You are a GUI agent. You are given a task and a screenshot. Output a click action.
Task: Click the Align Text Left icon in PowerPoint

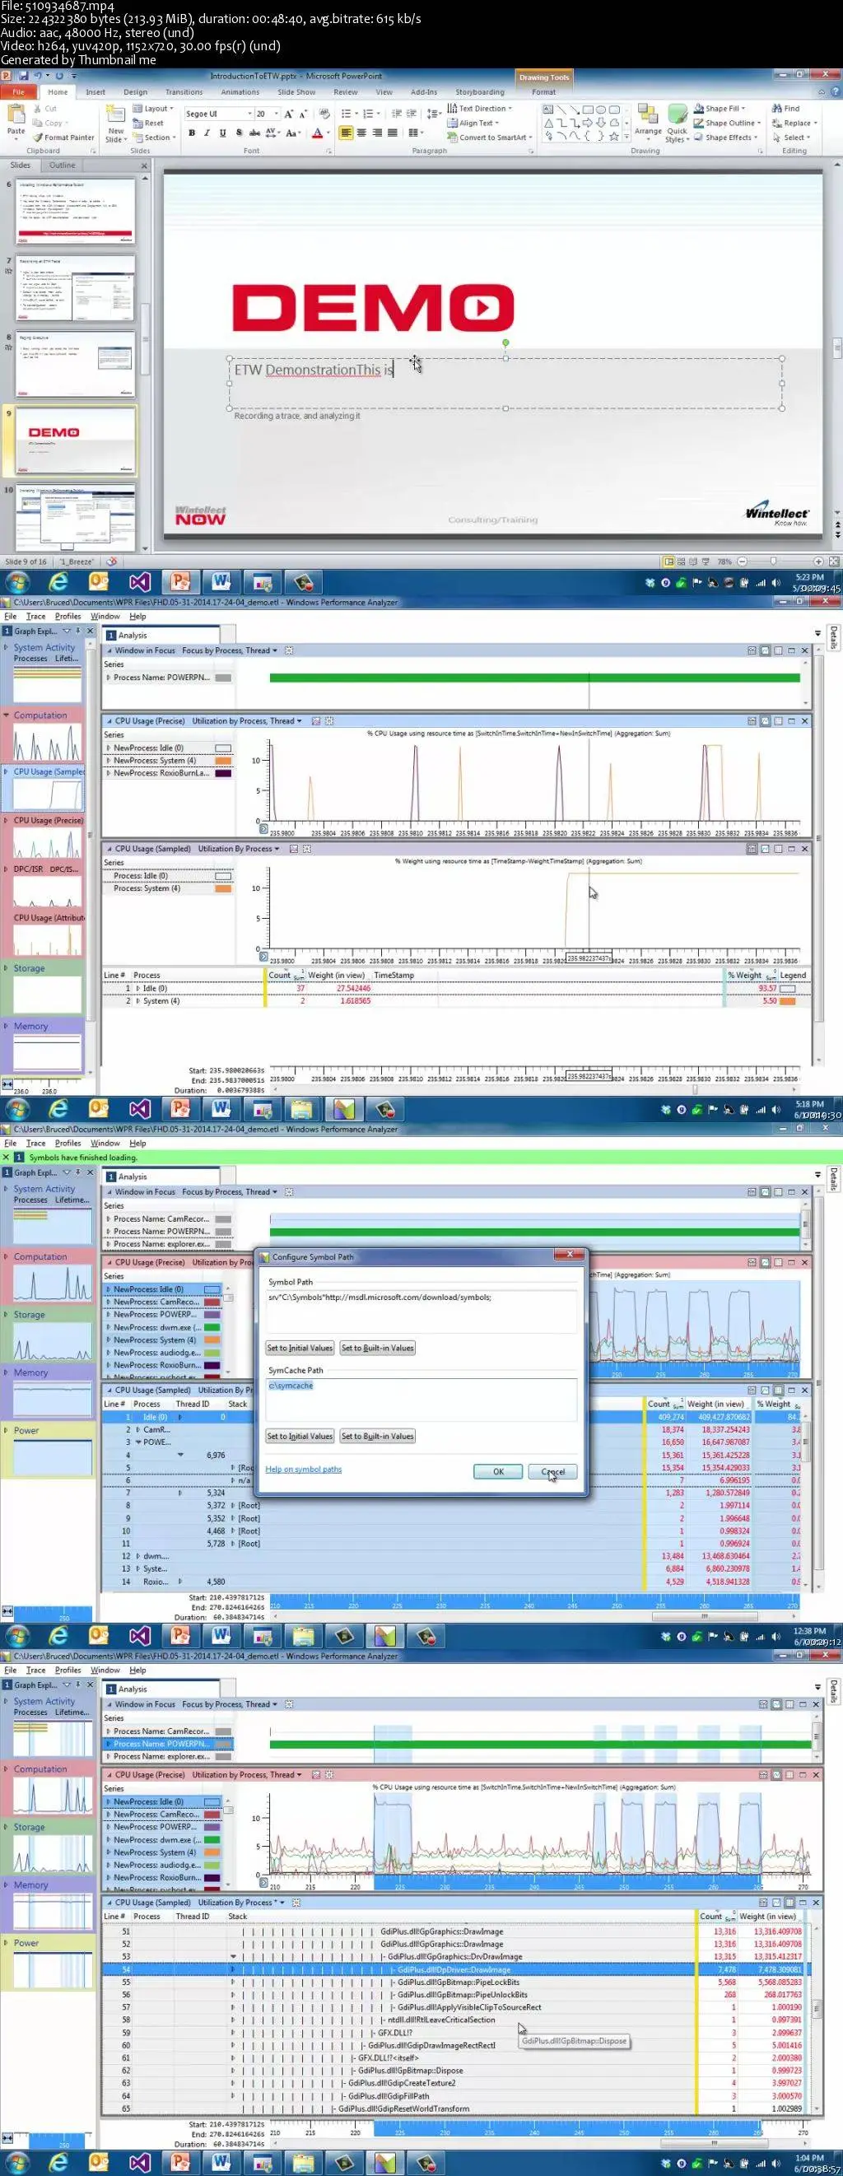tap(346, 133)
